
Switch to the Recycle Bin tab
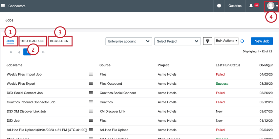(x=59, y=41)
